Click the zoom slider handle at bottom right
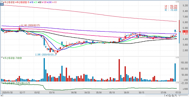Image resolution: width=189 pixels, height=97 pixels. point(180,95)
